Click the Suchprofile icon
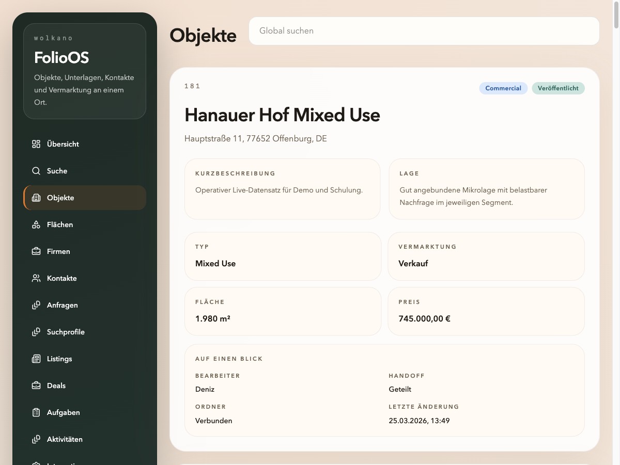 point(35,332)
